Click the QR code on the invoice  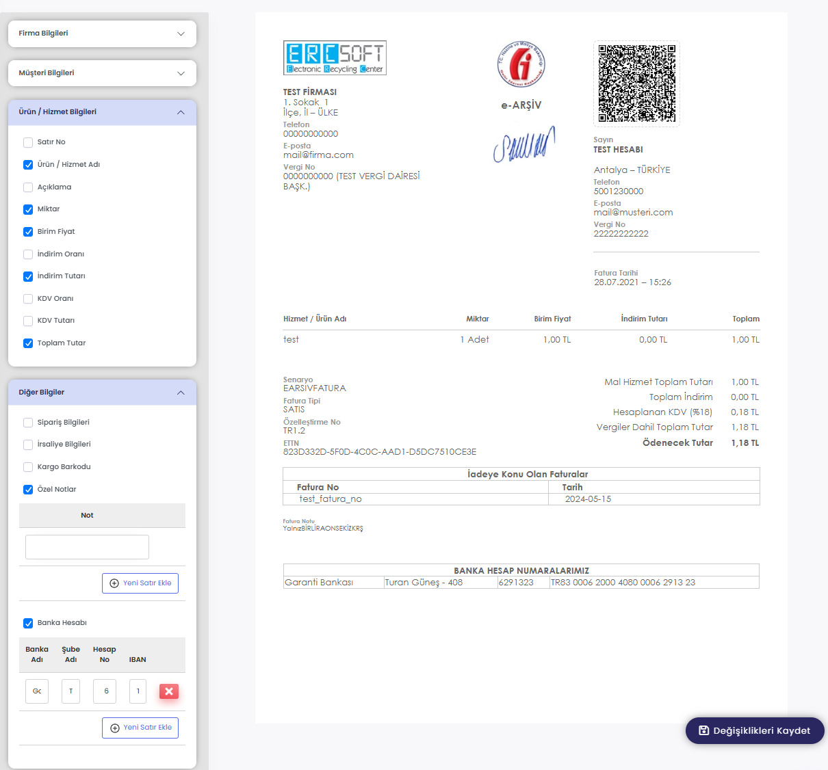point(636,83)
